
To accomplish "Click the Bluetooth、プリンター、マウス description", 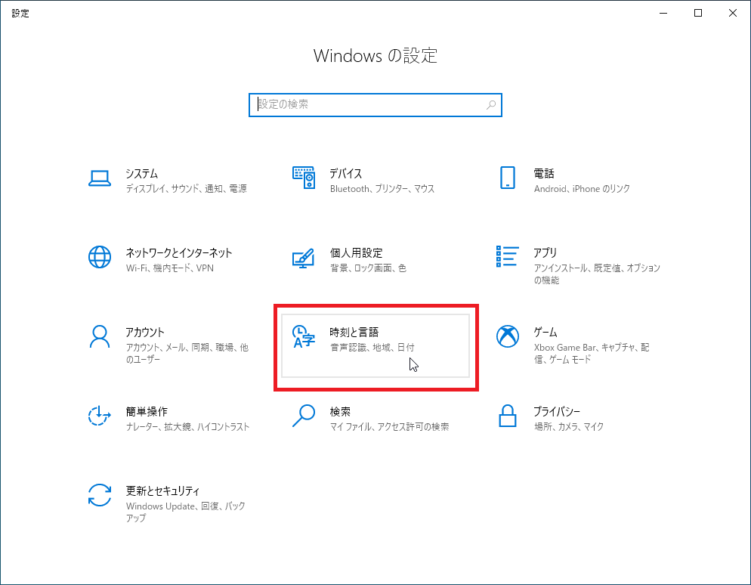I will tap(382, 189).
